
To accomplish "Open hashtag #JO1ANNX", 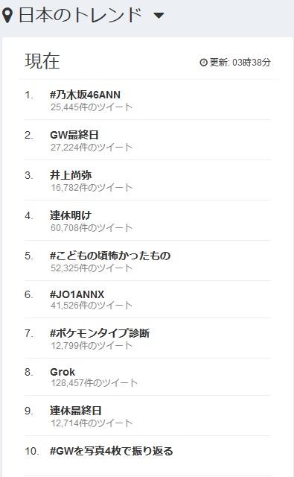I will [77, 294].
